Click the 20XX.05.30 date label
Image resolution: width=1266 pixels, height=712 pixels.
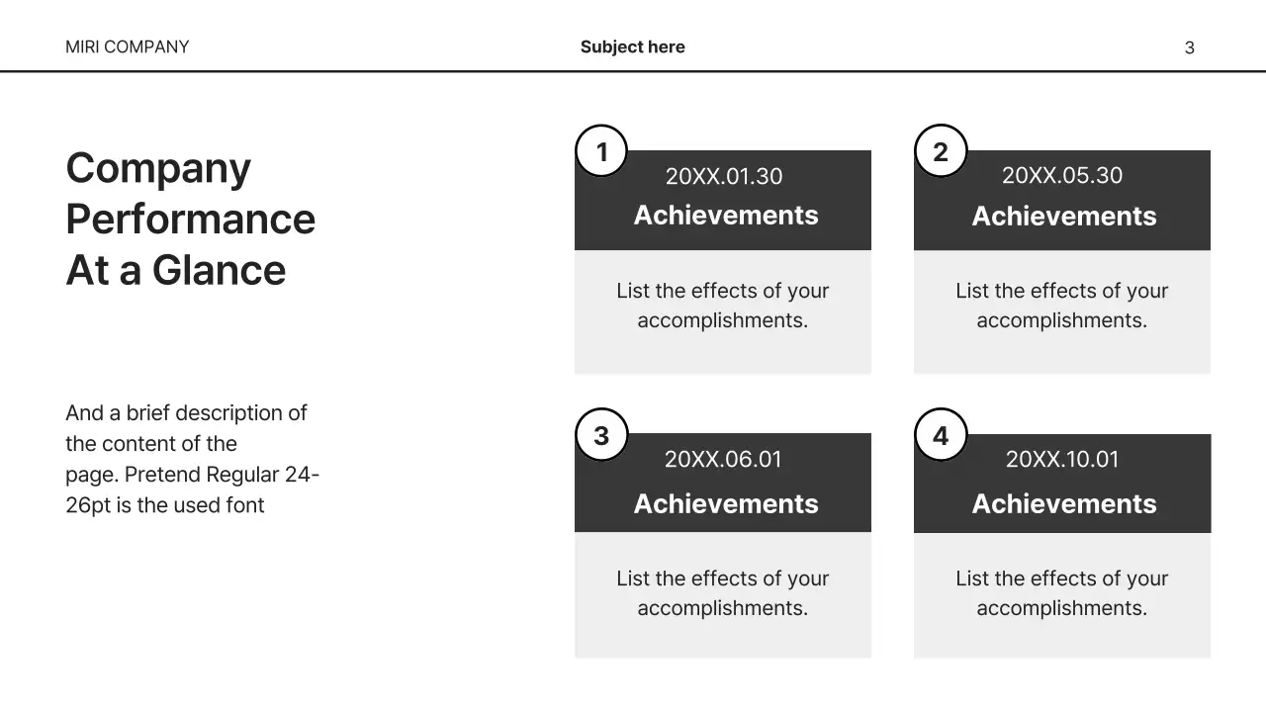1061,175
